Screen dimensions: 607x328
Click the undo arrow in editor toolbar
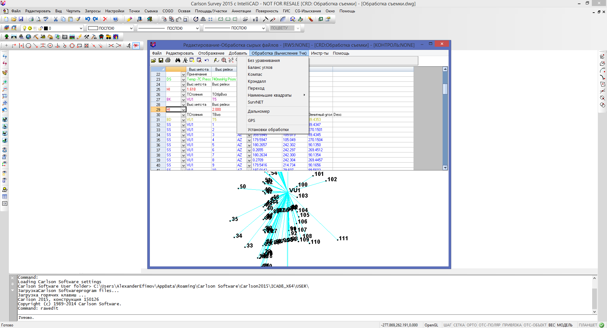207,60
